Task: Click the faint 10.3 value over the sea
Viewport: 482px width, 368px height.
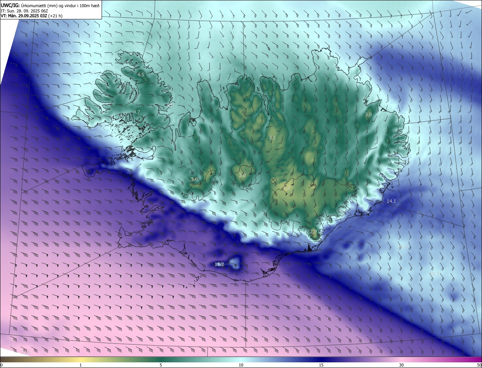Action: (x=435, y=274)
